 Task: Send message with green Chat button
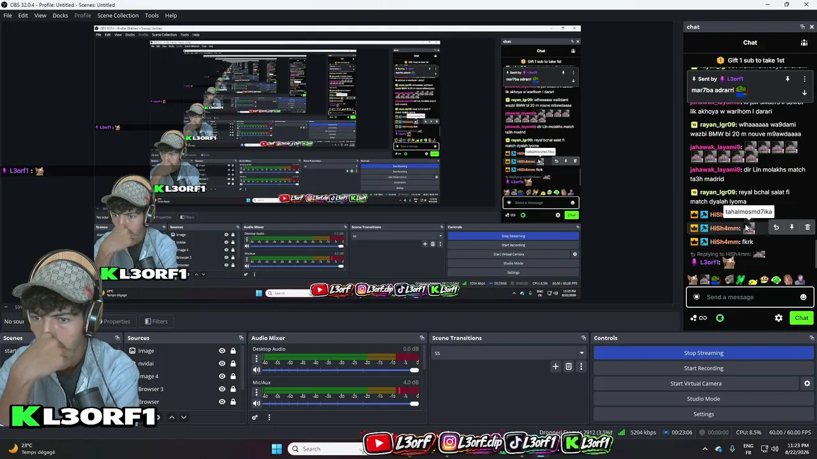point(801,318)
